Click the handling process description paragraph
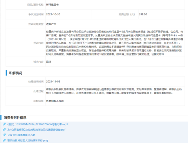The height and width of the screenshot is (143, 188). coord(114,91)
